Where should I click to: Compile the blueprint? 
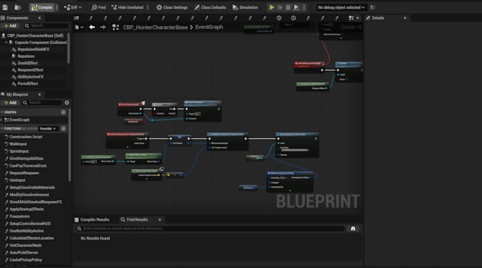coord(42,7)
